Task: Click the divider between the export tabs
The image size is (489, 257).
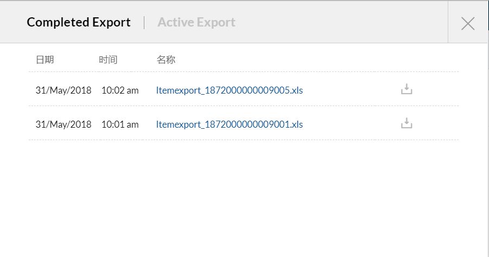Action: click(144, 22)
